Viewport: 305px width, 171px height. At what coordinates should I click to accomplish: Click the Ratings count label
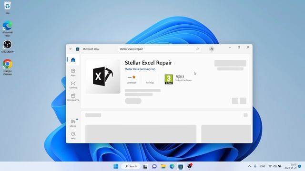click(x=150, y=83)
